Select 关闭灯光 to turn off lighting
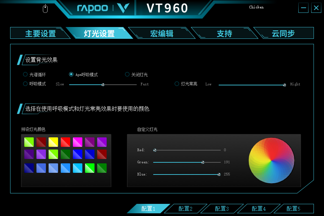Viewport: 324px width, 216px height. coord(127,74)
